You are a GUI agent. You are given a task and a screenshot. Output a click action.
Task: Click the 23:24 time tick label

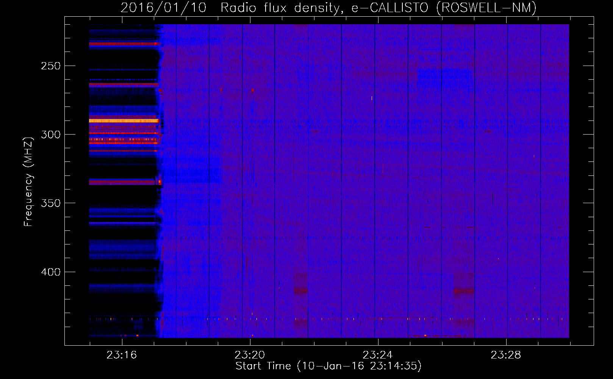[378, 355]
